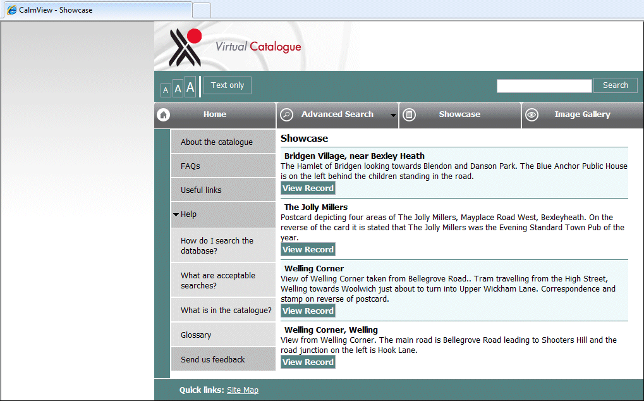Open the Site Map link
This screenshot has height=401, width=644.
243,390
